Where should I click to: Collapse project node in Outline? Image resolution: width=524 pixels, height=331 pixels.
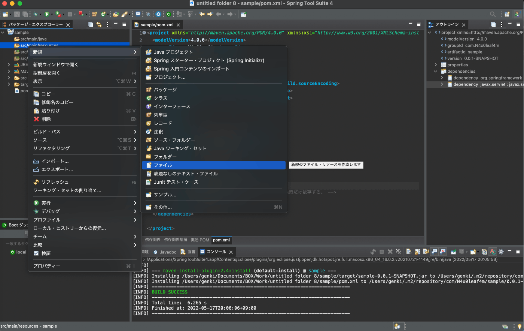pos(430,33)
